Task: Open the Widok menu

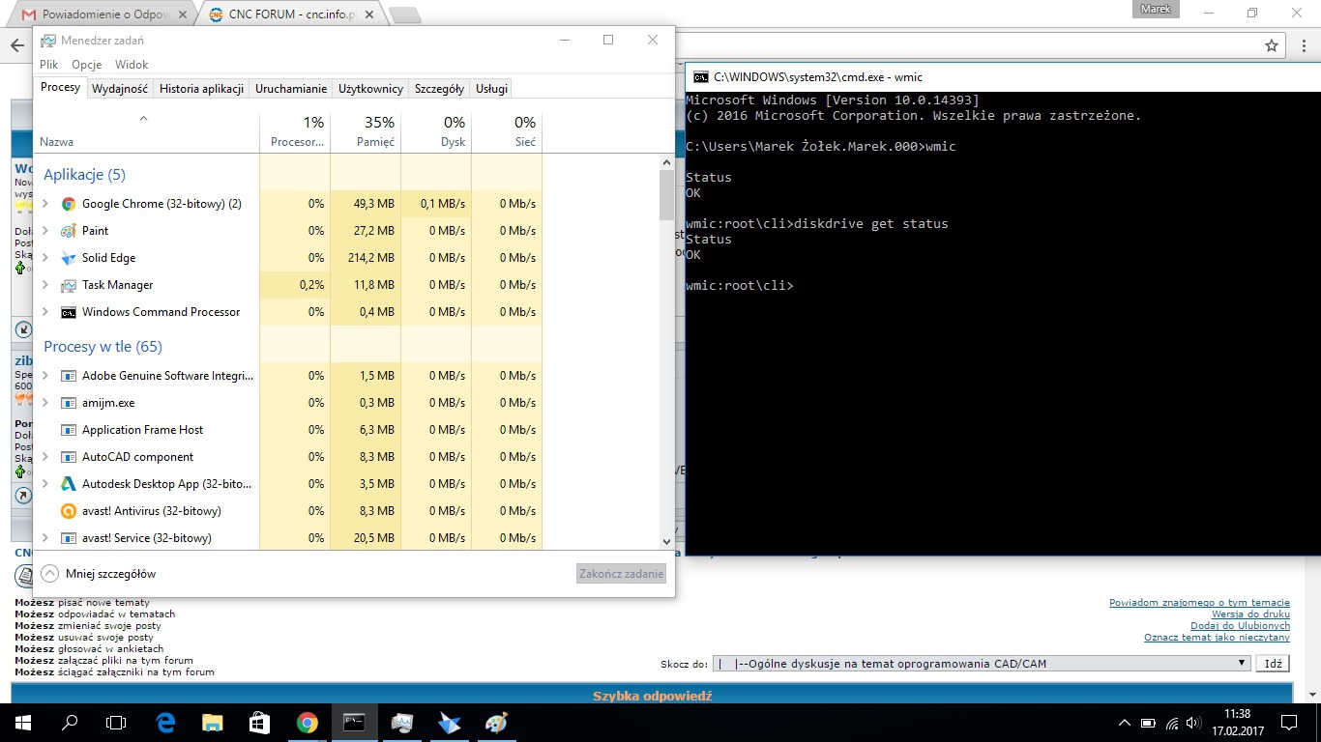Action: click(x=132, y=65)
